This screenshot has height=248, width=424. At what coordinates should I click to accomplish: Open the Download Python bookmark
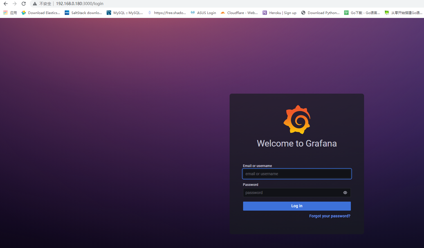tap(320, 13)
